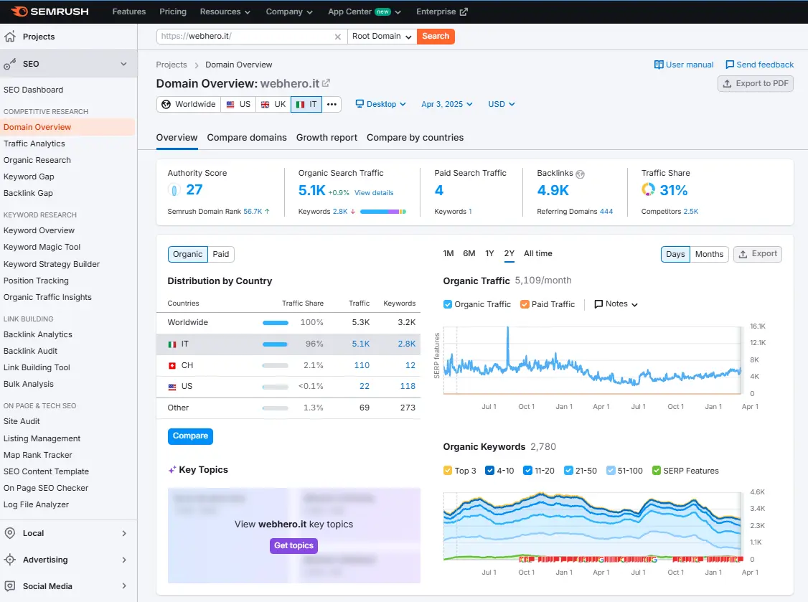Click Switzerland flag in CH row
808x602 pixels.
tap(172, 365)
